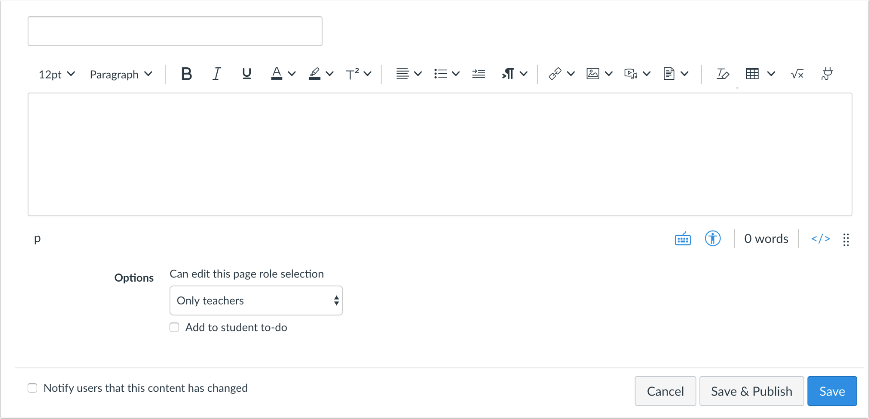Insert a math equation

pos(797,74)
